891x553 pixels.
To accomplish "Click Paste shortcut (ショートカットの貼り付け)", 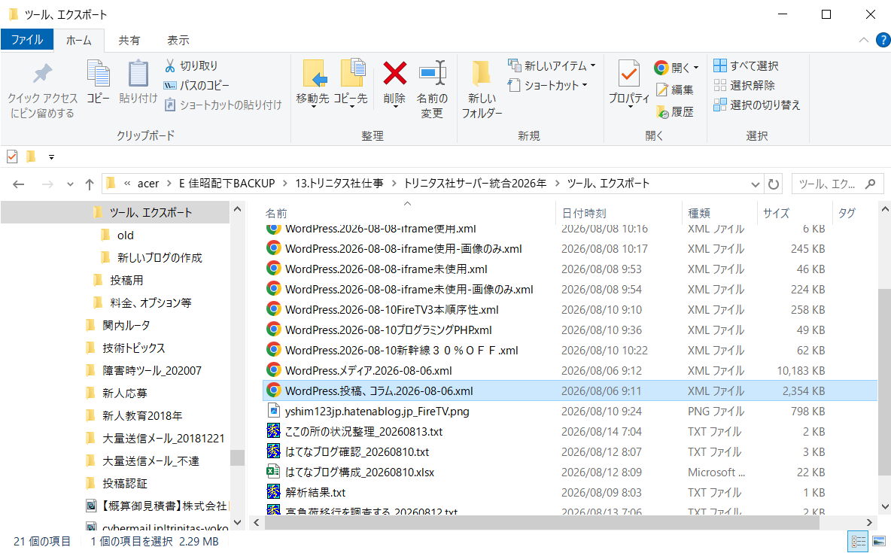I will [x=223, y=105].
